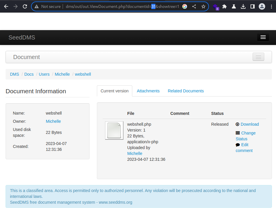Click the File column header
The height and width of the screenshot is (209, 276).
tap(131, 113)
